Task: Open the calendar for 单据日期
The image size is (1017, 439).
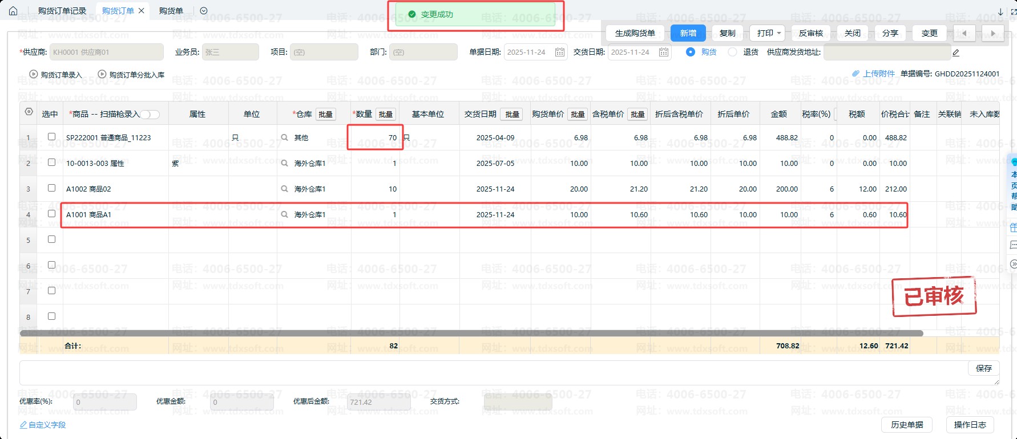Action: (560, 52)
